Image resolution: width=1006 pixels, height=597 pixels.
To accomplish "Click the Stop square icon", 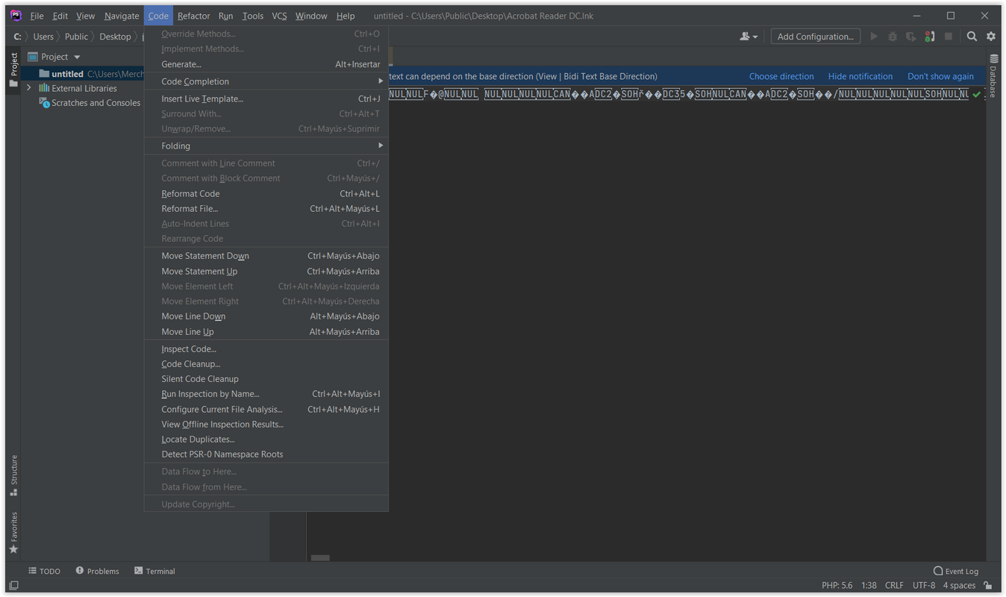I will [949, 37].
